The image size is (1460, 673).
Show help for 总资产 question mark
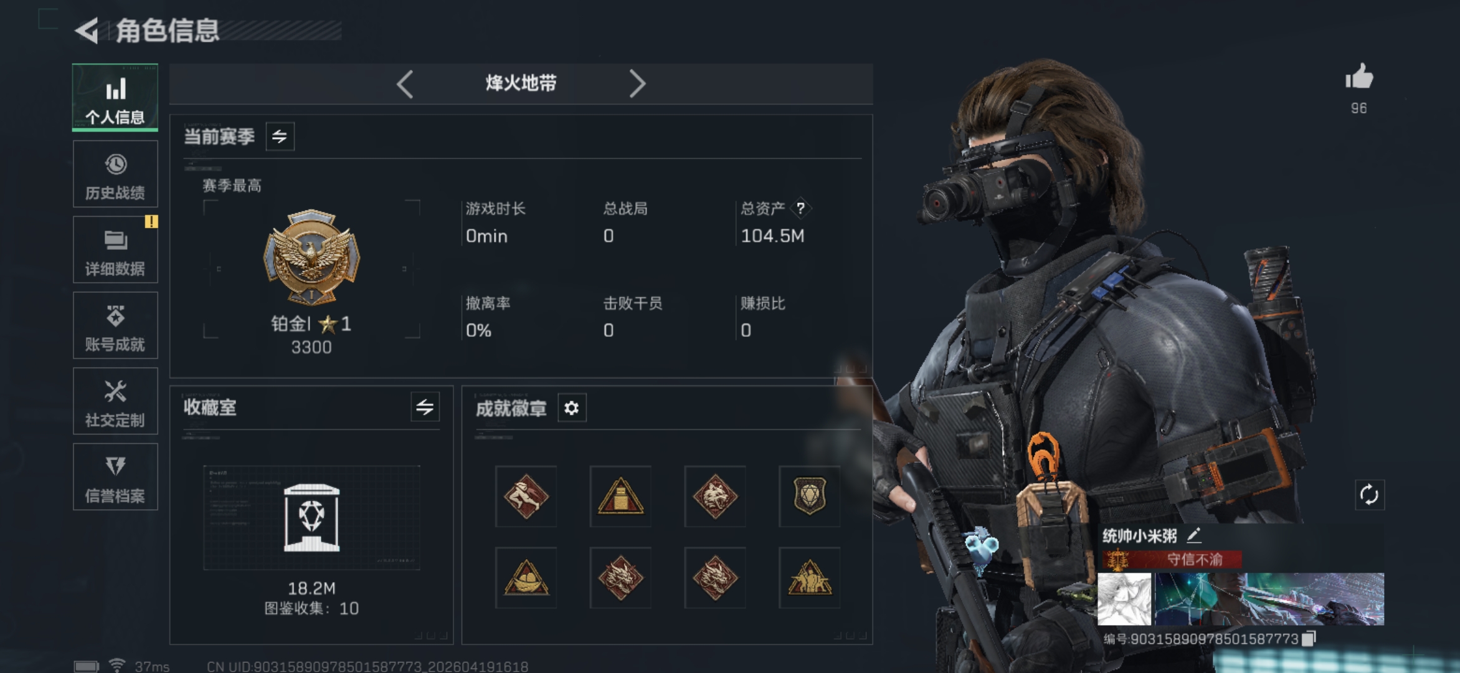[800, 208]
